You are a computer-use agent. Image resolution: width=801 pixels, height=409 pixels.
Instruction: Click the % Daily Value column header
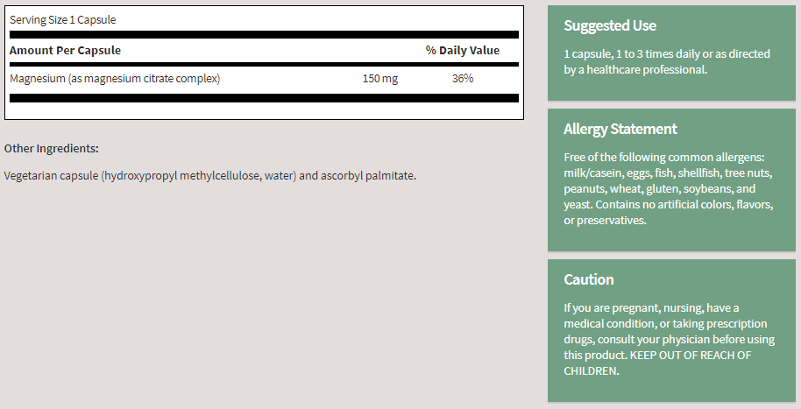click(462, 50)
